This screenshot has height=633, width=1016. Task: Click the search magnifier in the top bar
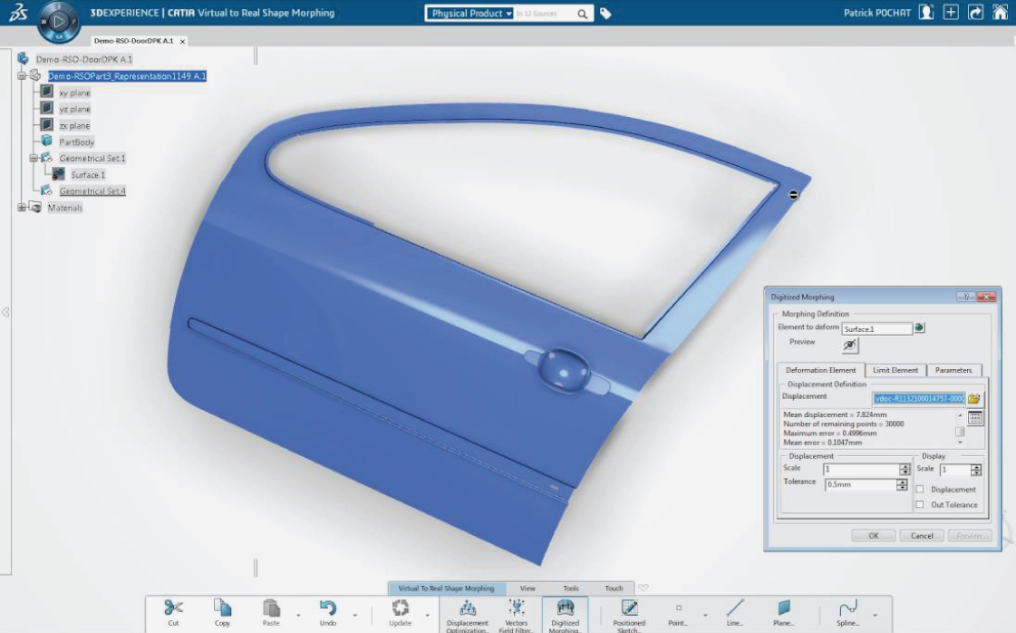pyautogui.click(x=584, y=14)
